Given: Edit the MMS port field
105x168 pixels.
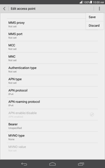Looking at the screenshot, I should pos(52,36).
